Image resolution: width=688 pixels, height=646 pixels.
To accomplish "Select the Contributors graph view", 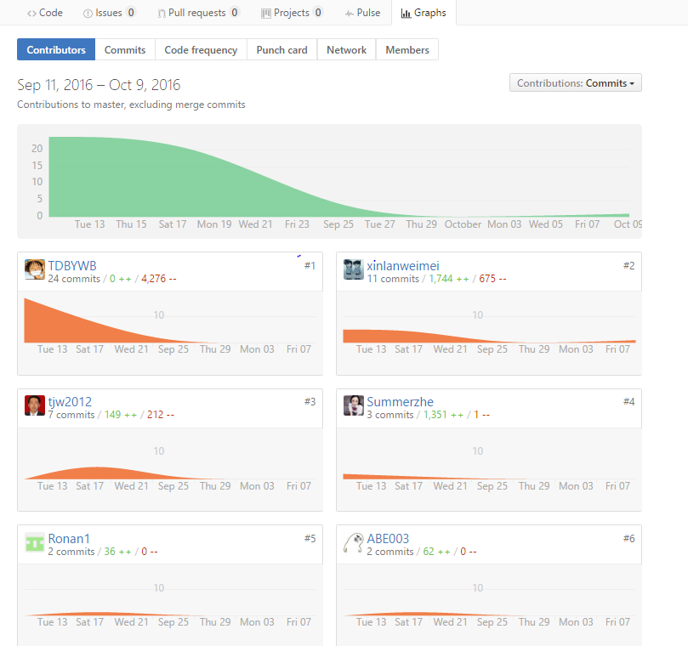I will (x=56, y=49).
